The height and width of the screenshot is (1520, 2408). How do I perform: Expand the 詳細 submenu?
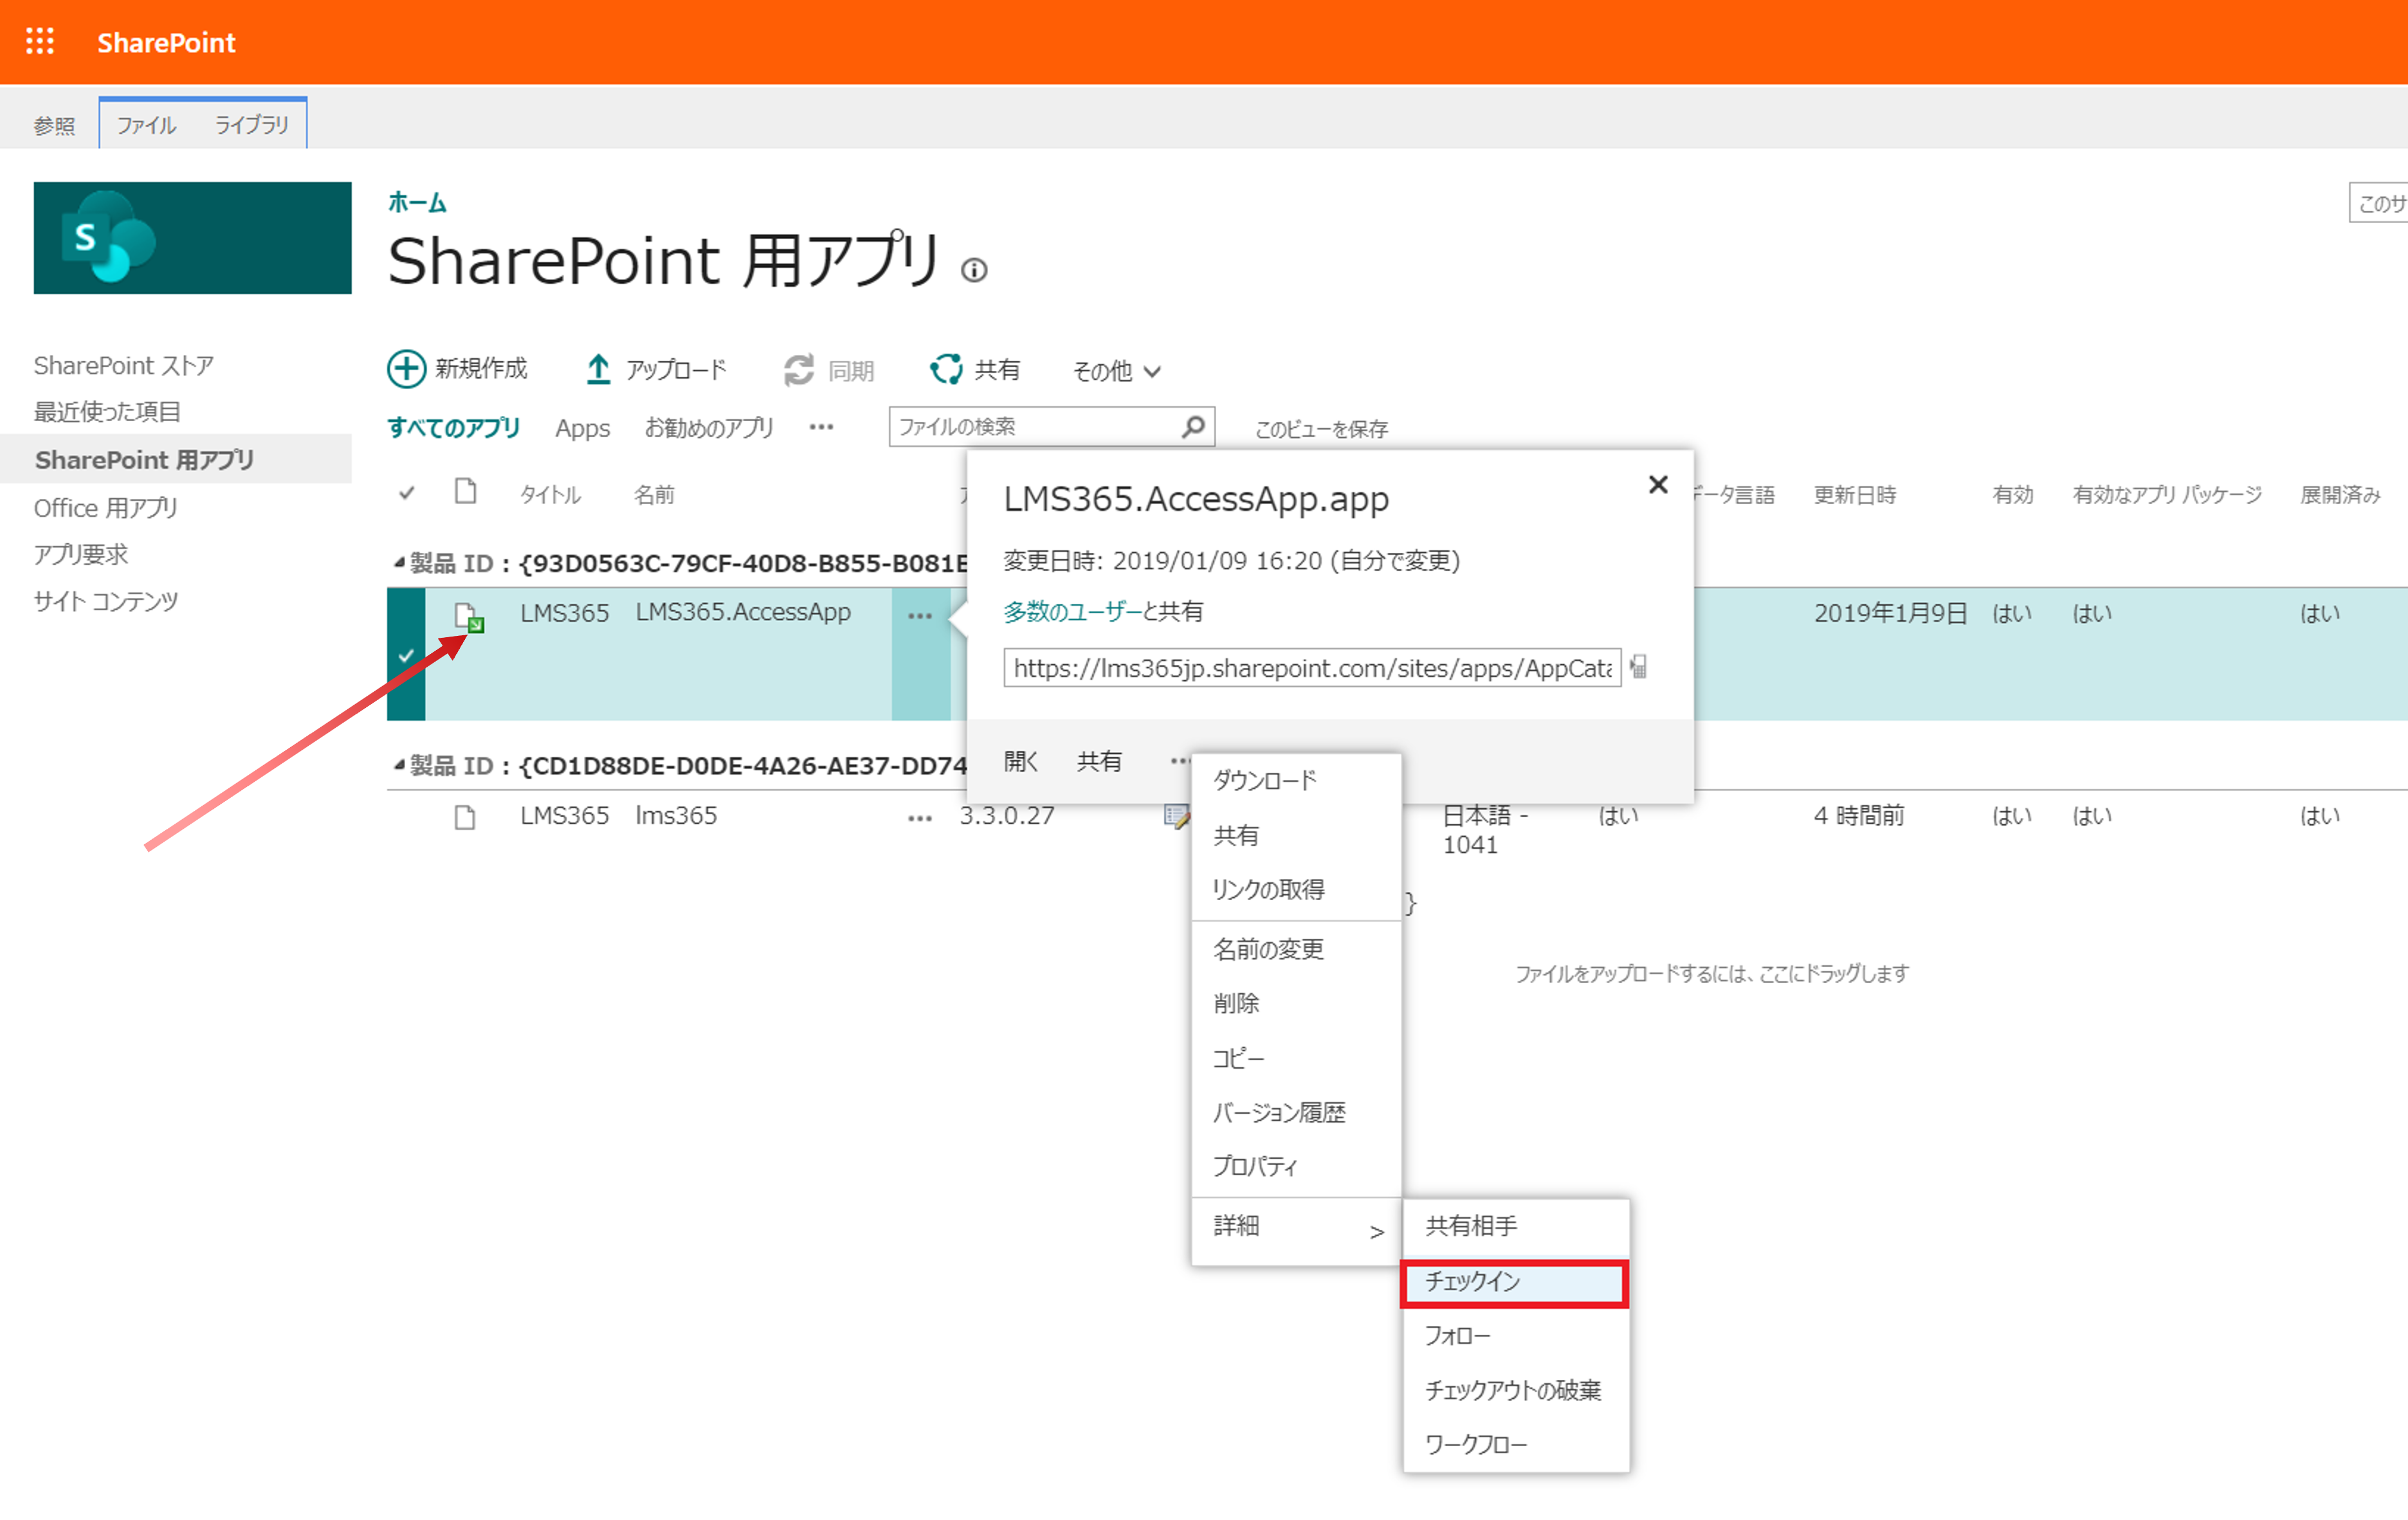1296,1228
